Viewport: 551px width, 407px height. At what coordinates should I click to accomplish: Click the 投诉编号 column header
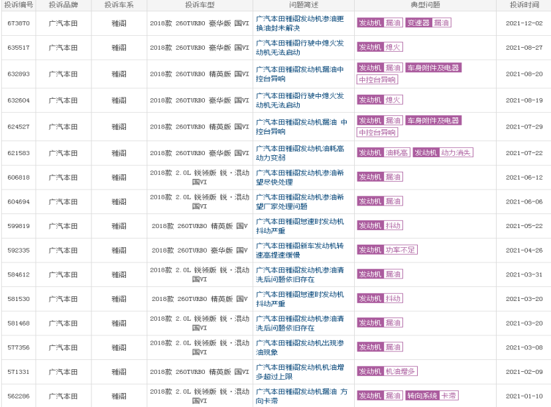(19, 5)
